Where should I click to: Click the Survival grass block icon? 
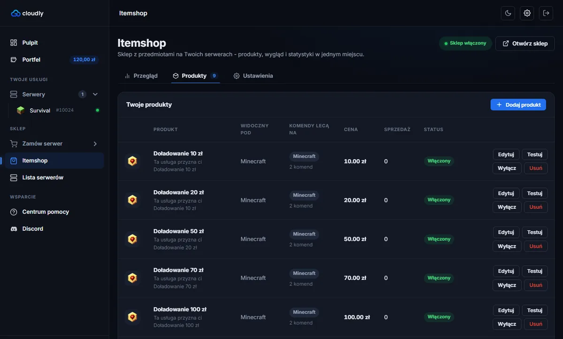(21, 111)
